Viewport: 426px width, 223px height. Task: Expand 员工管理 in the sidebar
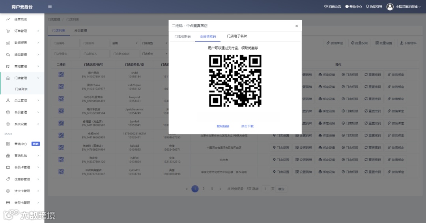point(22,101)
